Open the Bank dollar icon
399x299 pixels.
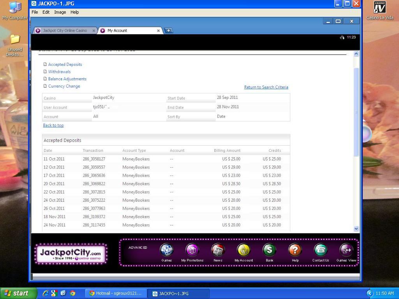269,250
